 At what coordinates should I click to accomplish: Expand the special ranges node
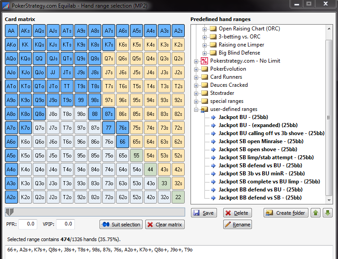point(196,102)
